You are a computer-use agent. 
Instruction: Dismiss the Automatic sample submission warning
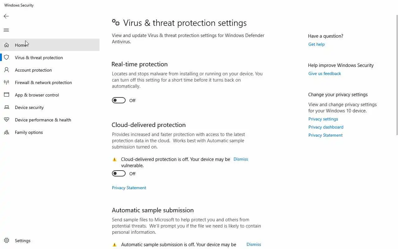254,244
